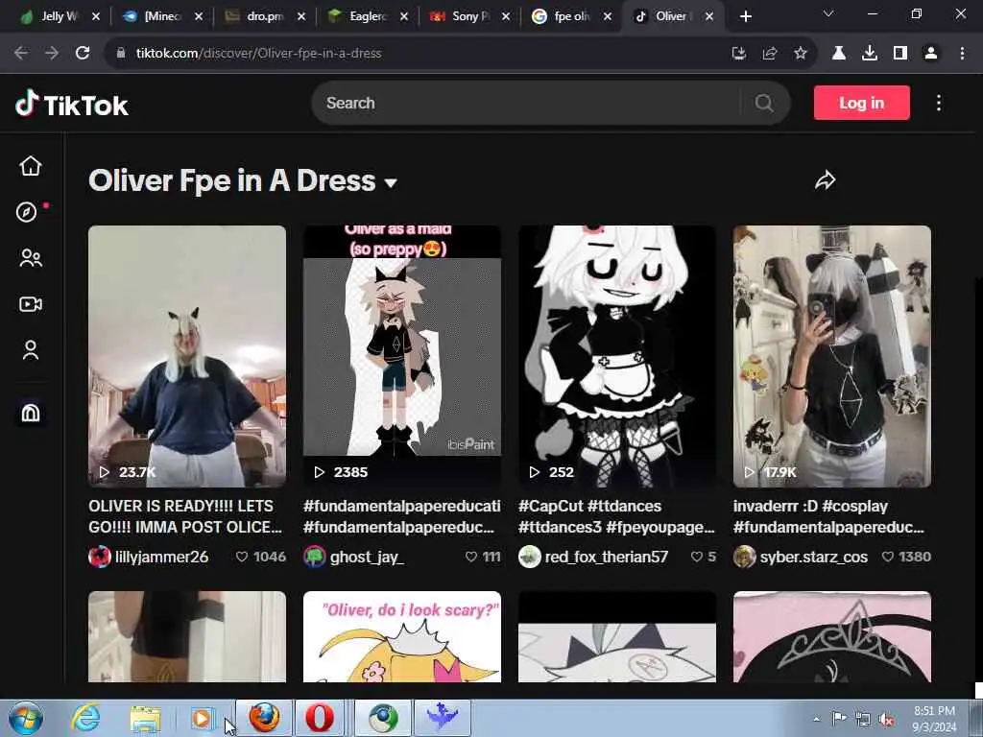Open "OLIVER IS READY!!!! LETS GO!!!!" caption
983x737 pixels.
pyautogui.click(x=185, y=516)
